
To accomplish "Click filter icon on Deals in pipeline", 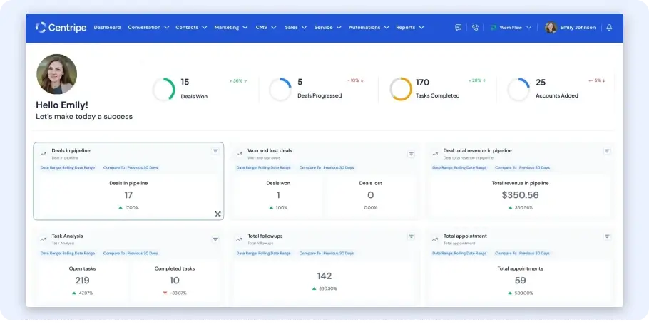I will [x=215, y=151].
